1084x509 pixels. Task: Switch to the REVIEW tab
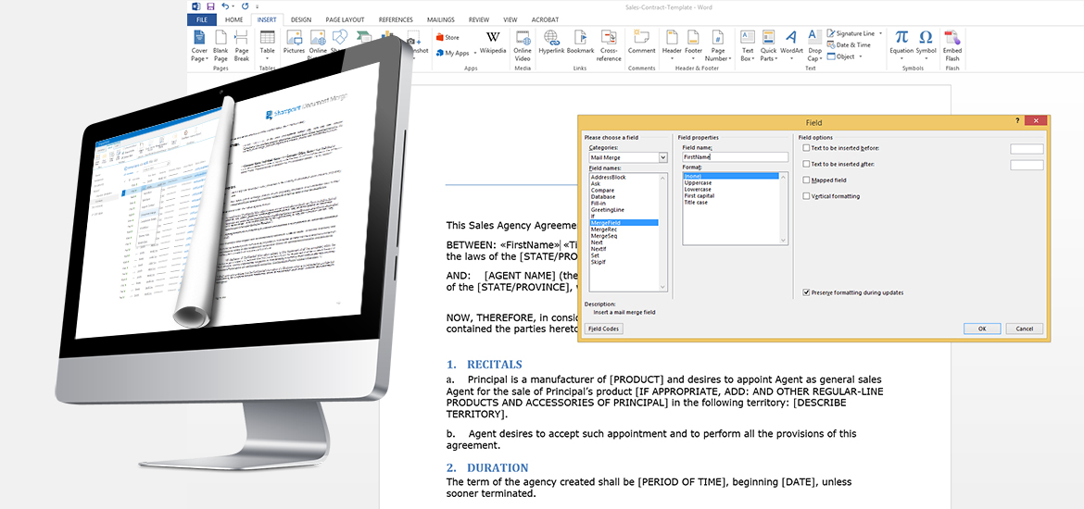479,20
